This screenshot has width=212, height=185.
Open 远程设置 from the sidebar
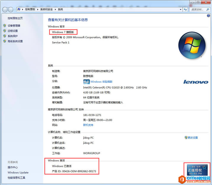[13, 31]
